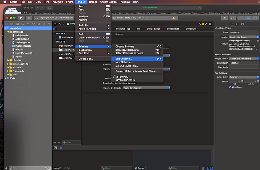Click the Library plus button in toolbar
This screenshot has height=170, width=260.
224,18
